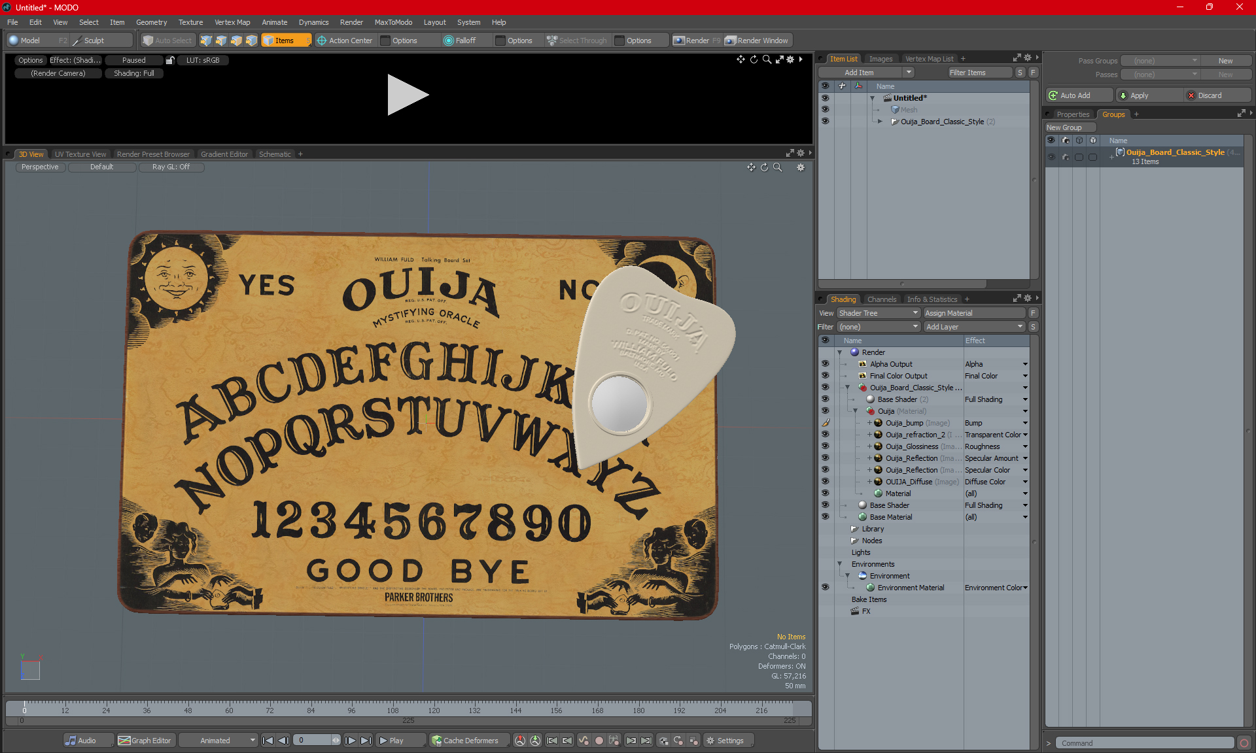Image resolution: width=1256 pixels, height=753 pixels.
Task: Expand Ouija_Board_Classic_Style in Item List
Action: [880, 122]
